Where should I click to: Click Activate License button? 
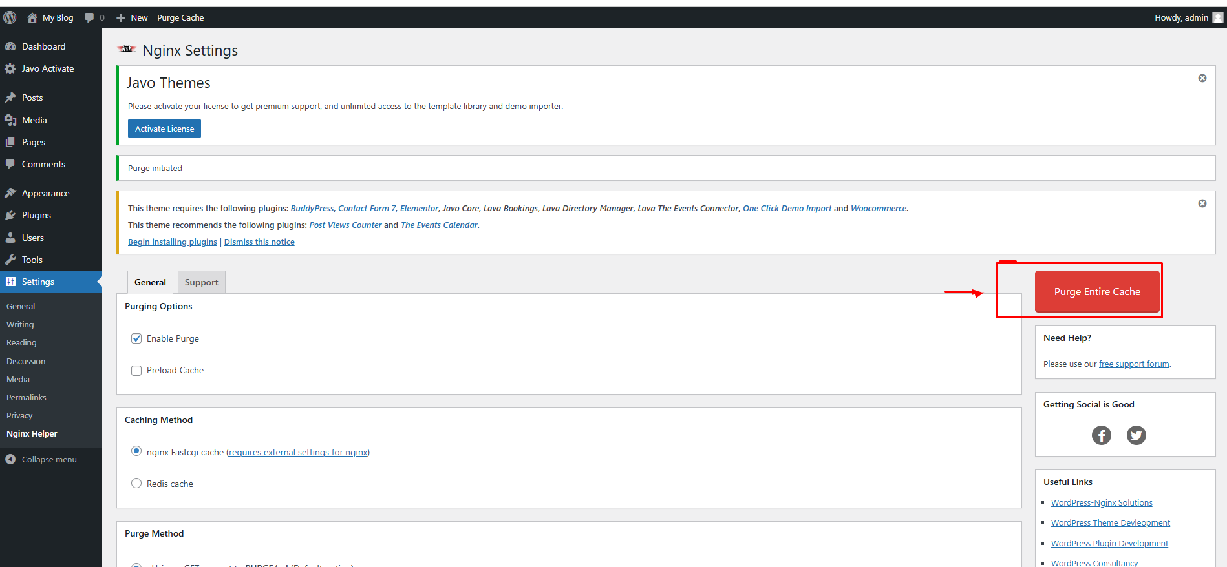tap(164, 129)
